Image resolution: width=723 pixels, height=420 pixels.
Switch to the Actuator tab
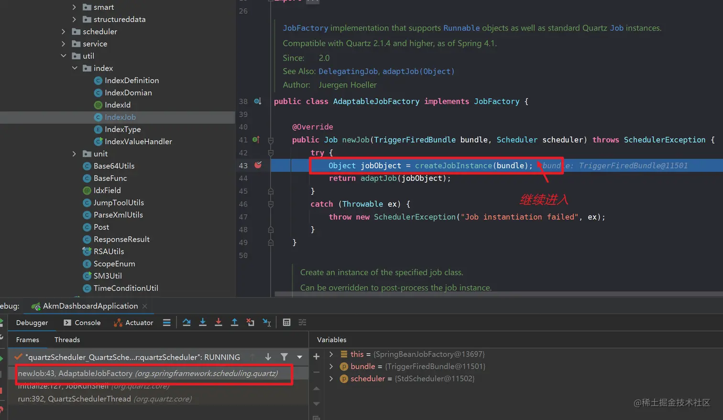[x=133, y=323]
